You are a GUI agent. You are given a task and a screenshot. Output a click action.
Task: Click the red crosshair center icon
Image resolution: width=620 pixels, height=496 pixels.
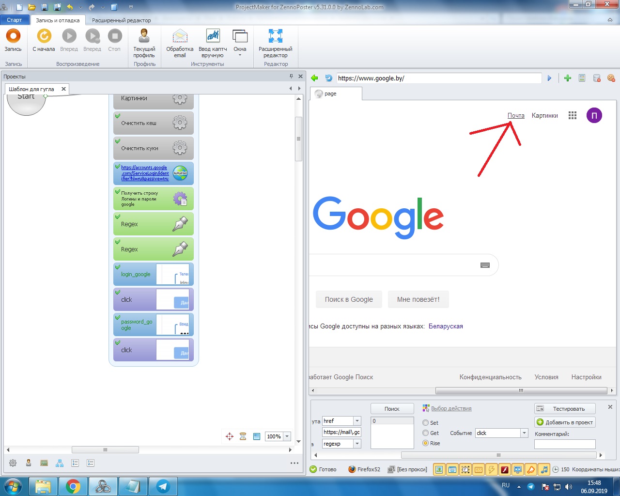230,436
